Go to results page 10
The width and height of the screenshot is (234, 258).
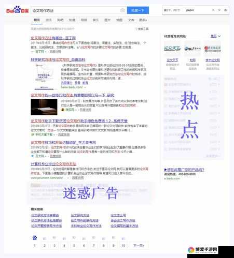(123, 246)
